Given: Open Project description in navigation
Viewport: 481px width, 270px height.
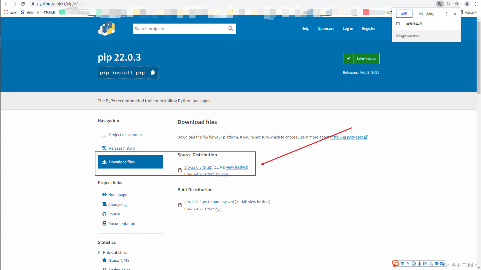Looking at the screenshot, I should [x=125, y=135].
